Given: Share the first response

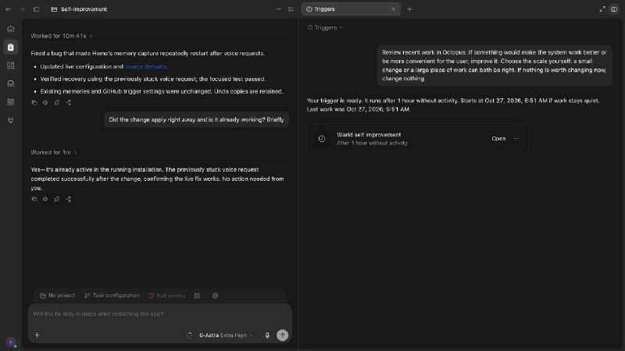Looking at the screenshot, I should tap(68, 103).
